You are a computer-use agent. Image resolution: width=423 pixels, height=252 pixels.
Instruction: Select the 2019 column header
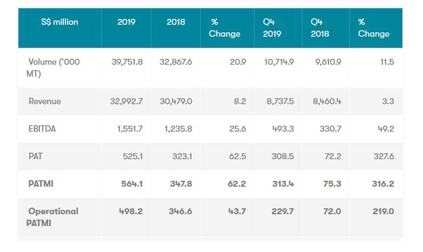coord(126,22)
